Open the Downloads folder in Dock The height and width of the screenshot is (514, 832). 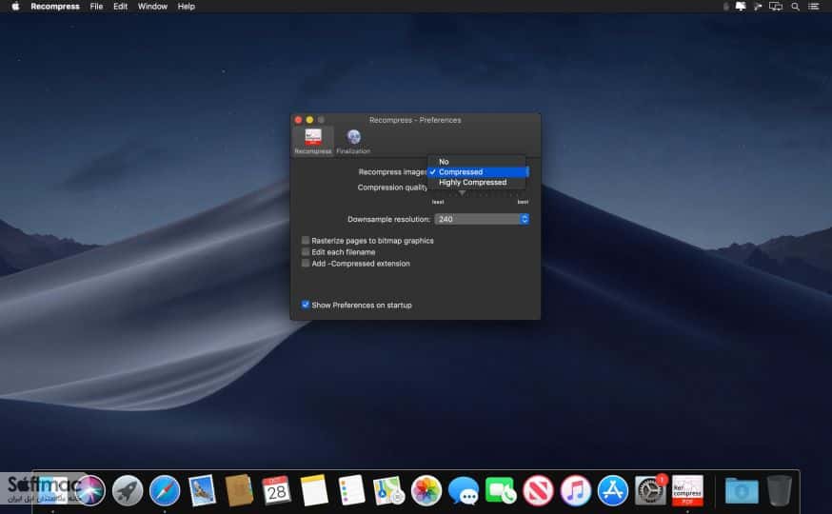click(742, 490)
